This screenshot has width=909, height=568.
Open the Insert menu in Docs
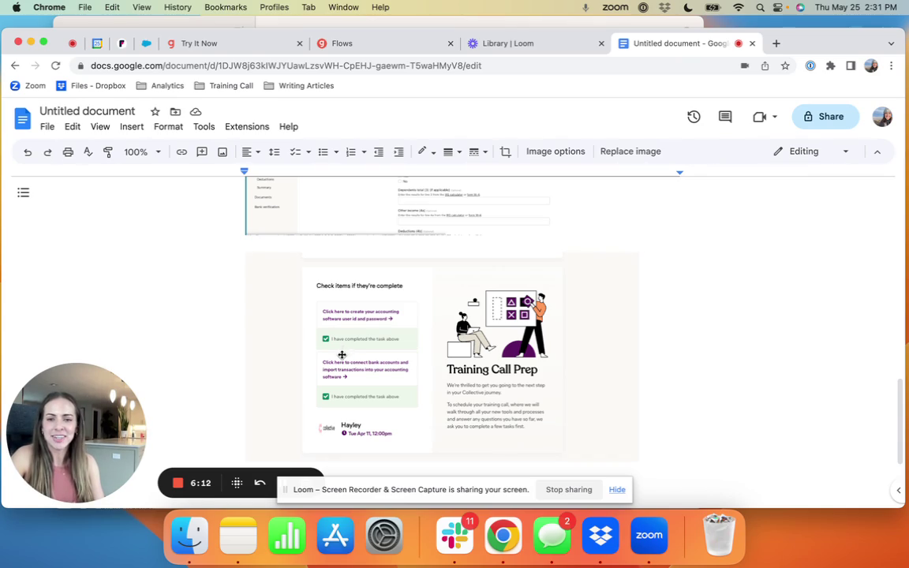132,126
